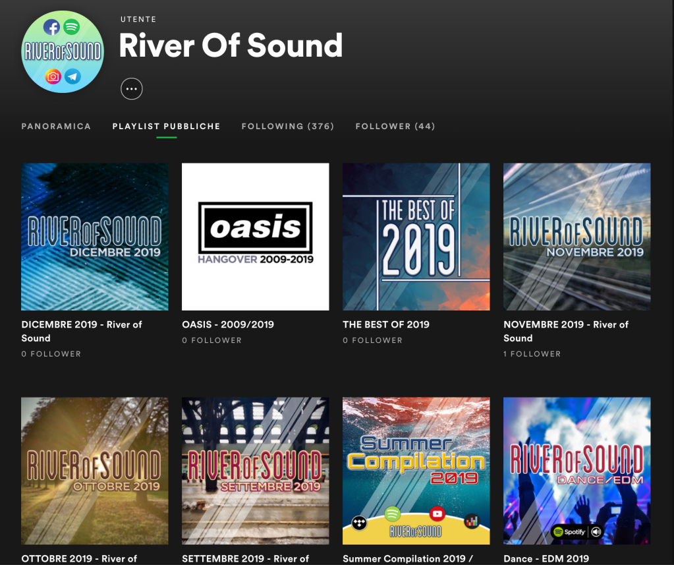
Task: Select the Playlist Pubbliche tab
Action: [166, 126]
